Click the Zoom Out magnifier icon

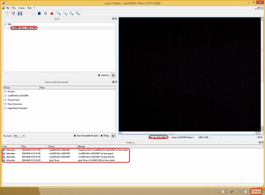tap(65, 14)
